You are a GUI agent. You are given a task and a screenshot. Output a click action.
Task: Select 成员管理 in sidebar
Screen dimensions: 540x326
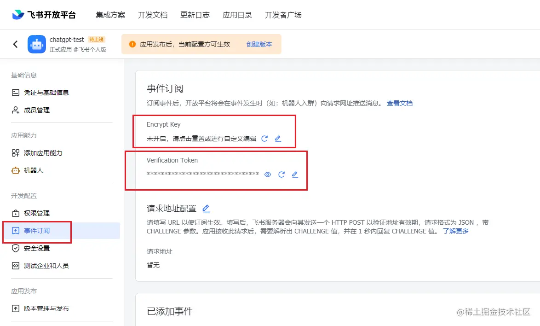pyautogui.click(x=37, y=110)
